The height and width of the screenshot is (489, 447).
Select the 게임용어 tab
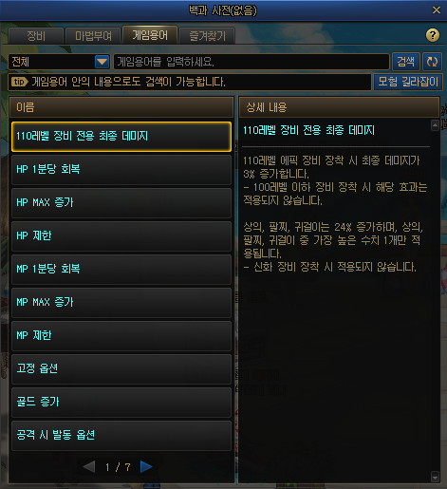[x=150, y=35]
